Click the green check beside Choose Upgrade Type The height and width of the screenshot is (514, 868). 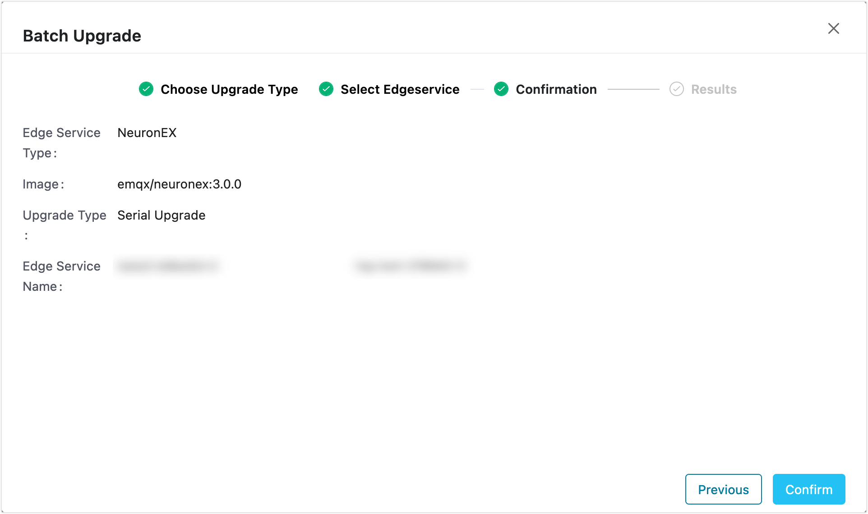coord(146,89)
